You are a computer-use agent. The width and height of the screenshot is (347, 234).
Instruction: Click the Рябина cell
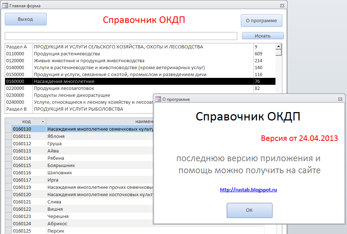[x=100, y=158]
